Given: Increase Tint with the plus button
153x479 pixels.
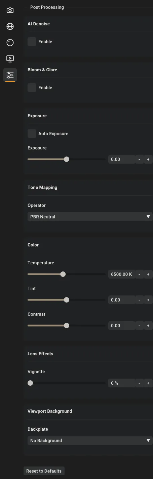Looking at the screenshot, I should pyautogui.click(x=148, y=300).
